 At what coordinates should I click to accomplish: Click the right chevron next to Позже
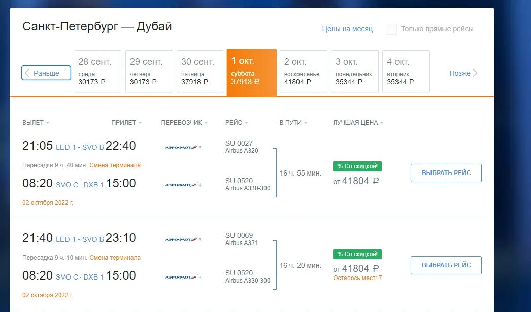pos(475,73)
